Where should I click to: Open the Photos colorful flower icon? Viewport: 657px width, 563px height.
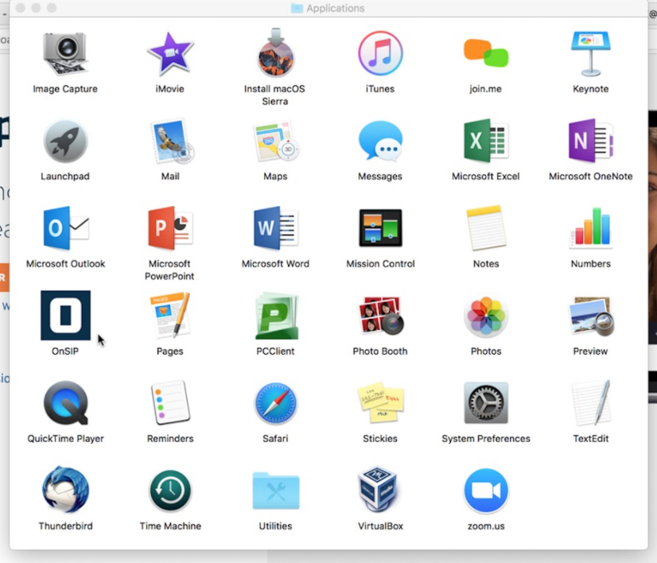click(x=486, y=316)
